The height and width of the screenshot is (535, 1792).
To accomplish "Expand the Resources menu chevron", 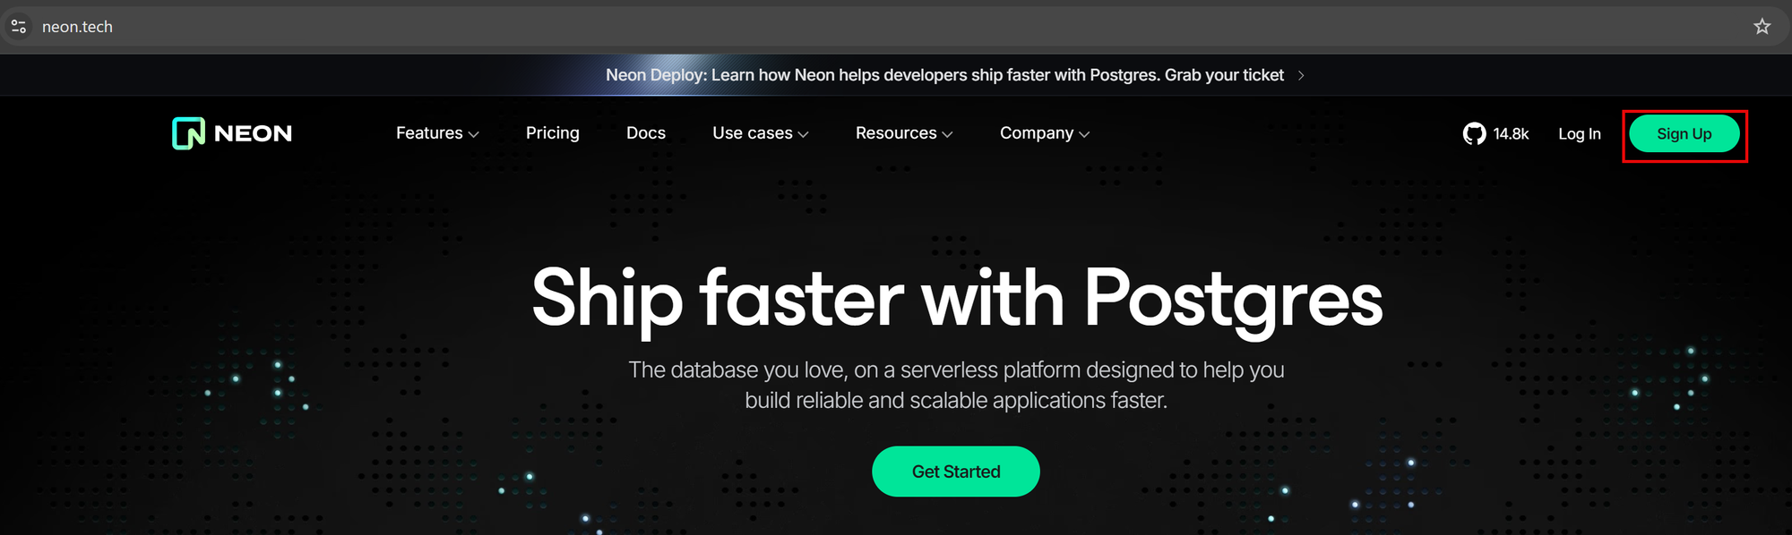I will pos(947,134).
